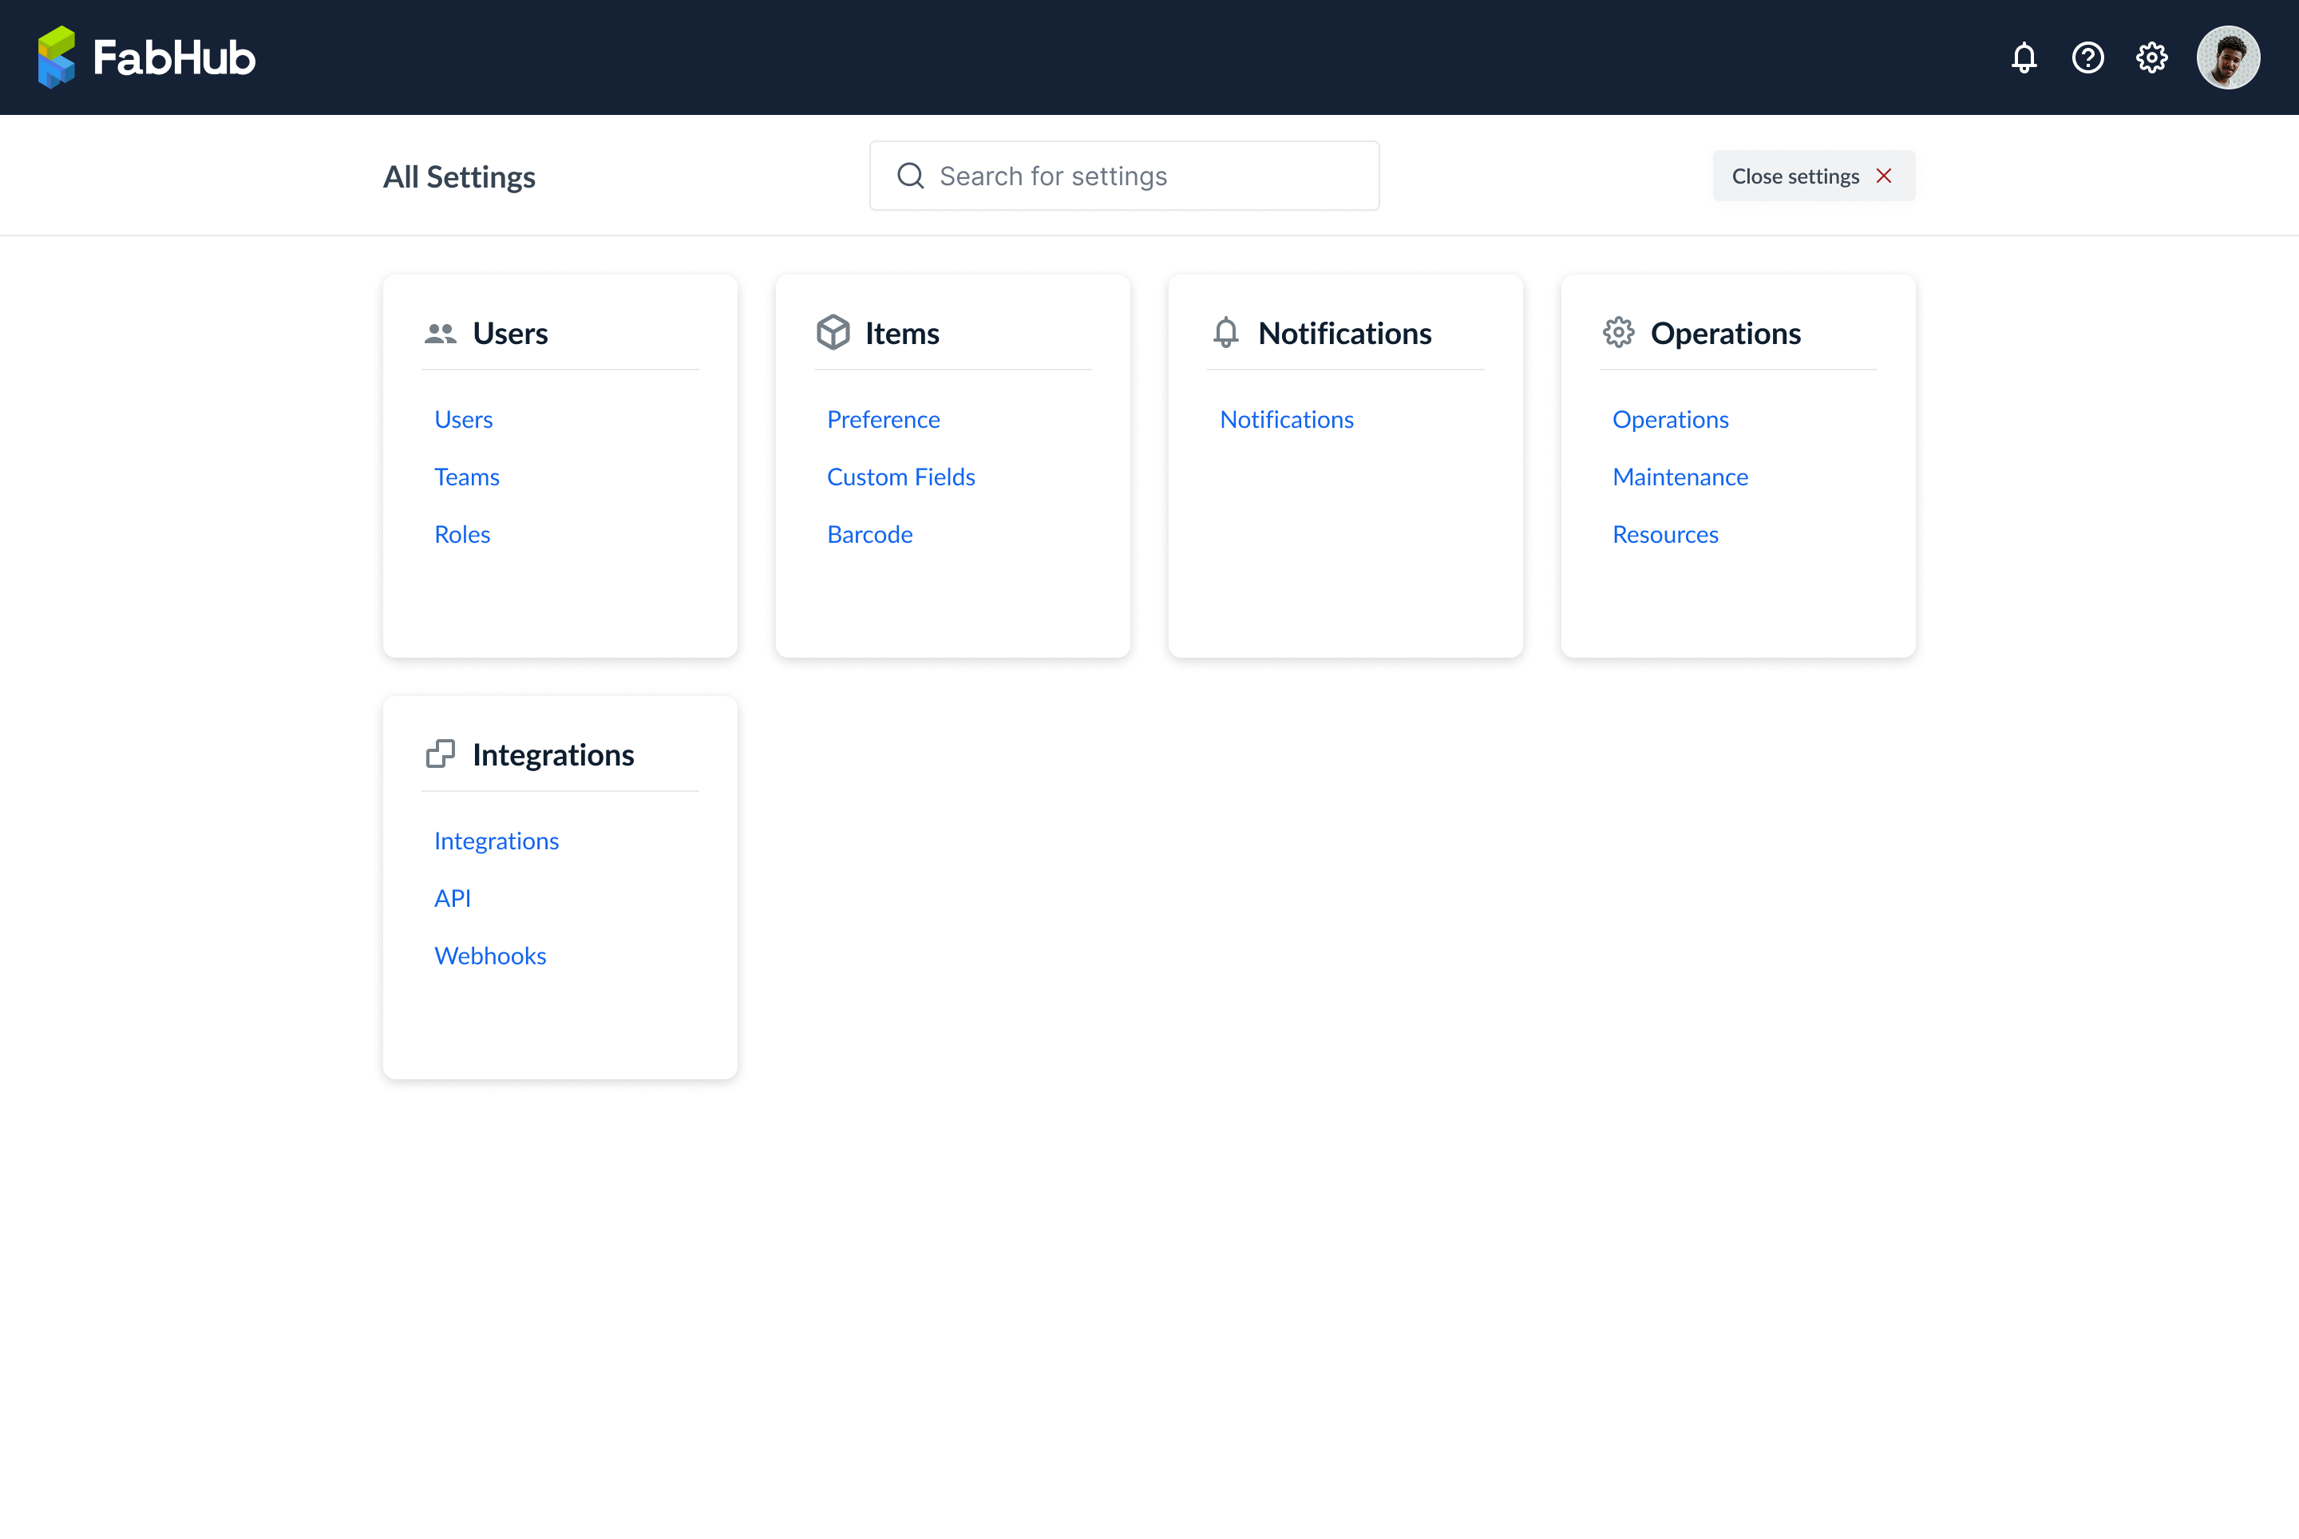Viewport: 2299px width, 1539px height.
Task: Click the FabHub logo
Action: point(146,57)
